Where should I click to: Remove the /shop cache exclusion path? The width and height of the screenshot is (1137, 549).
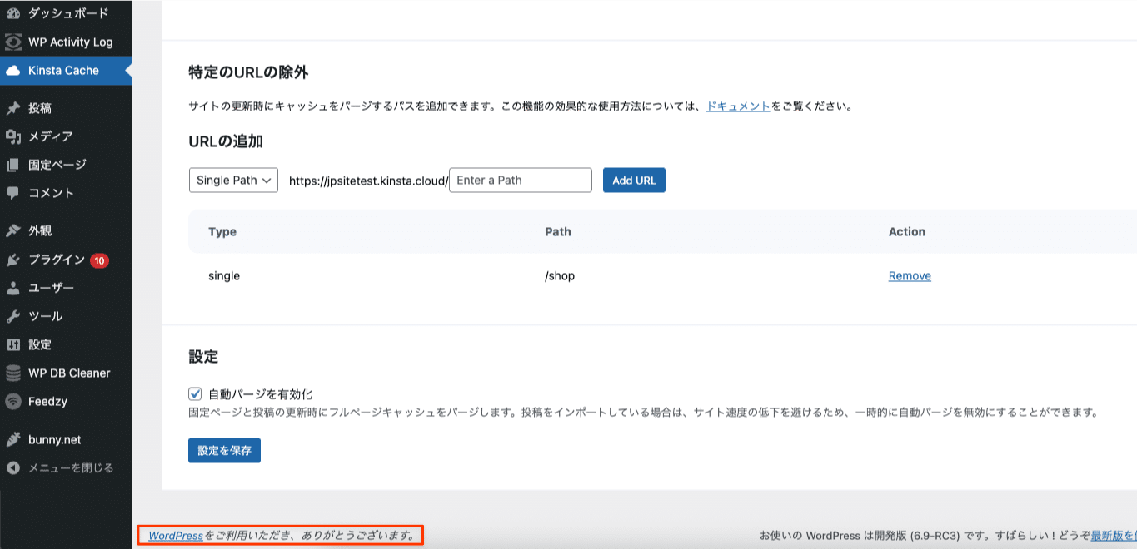[909, 275]
